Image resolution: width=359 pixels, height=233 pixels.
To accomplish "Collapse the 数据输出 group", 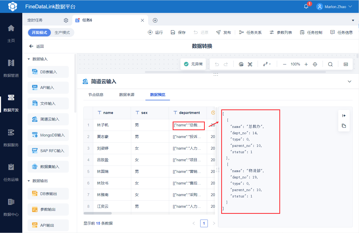I will pyautogui.click(x=29, y=181).
